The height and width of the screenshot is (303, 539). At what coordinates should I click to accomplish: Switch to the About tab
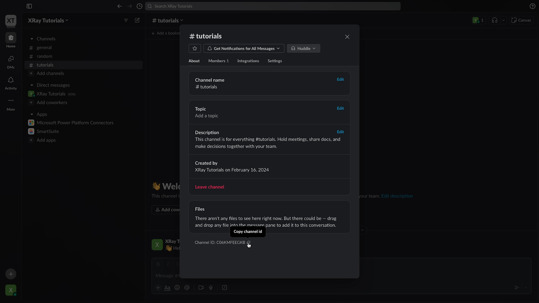tap(194, 61)
